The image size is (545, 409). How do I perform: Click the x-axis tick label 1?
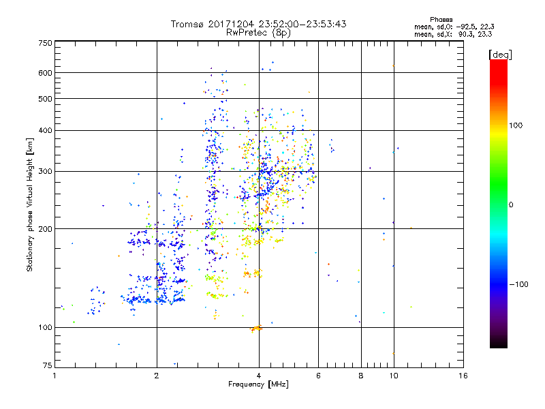pyautogui.click(x=54, y=376)
